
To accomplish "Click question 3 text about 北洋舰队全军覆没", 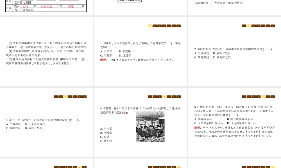I will [43, 120].
